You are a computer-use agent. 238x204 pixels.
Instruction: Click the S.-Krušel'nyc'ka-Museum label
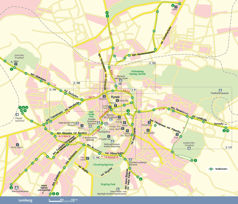coord(90,139)
